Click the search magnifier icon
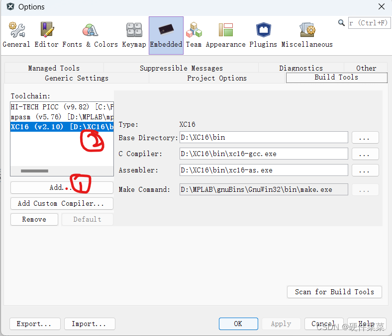The image size is (392, 336). [341, 23]
